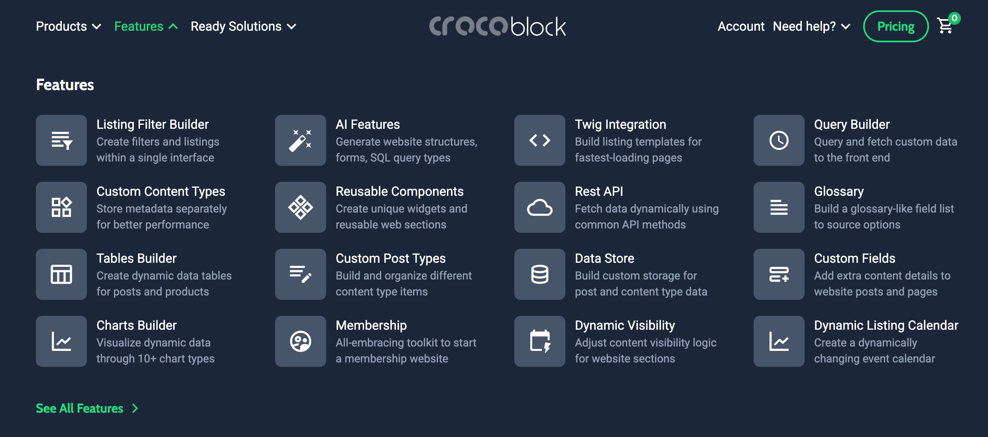Viewport: 988px width, 437px height.
Task: Click the Listing Filter Builder icon
Action: coord(61,140)
